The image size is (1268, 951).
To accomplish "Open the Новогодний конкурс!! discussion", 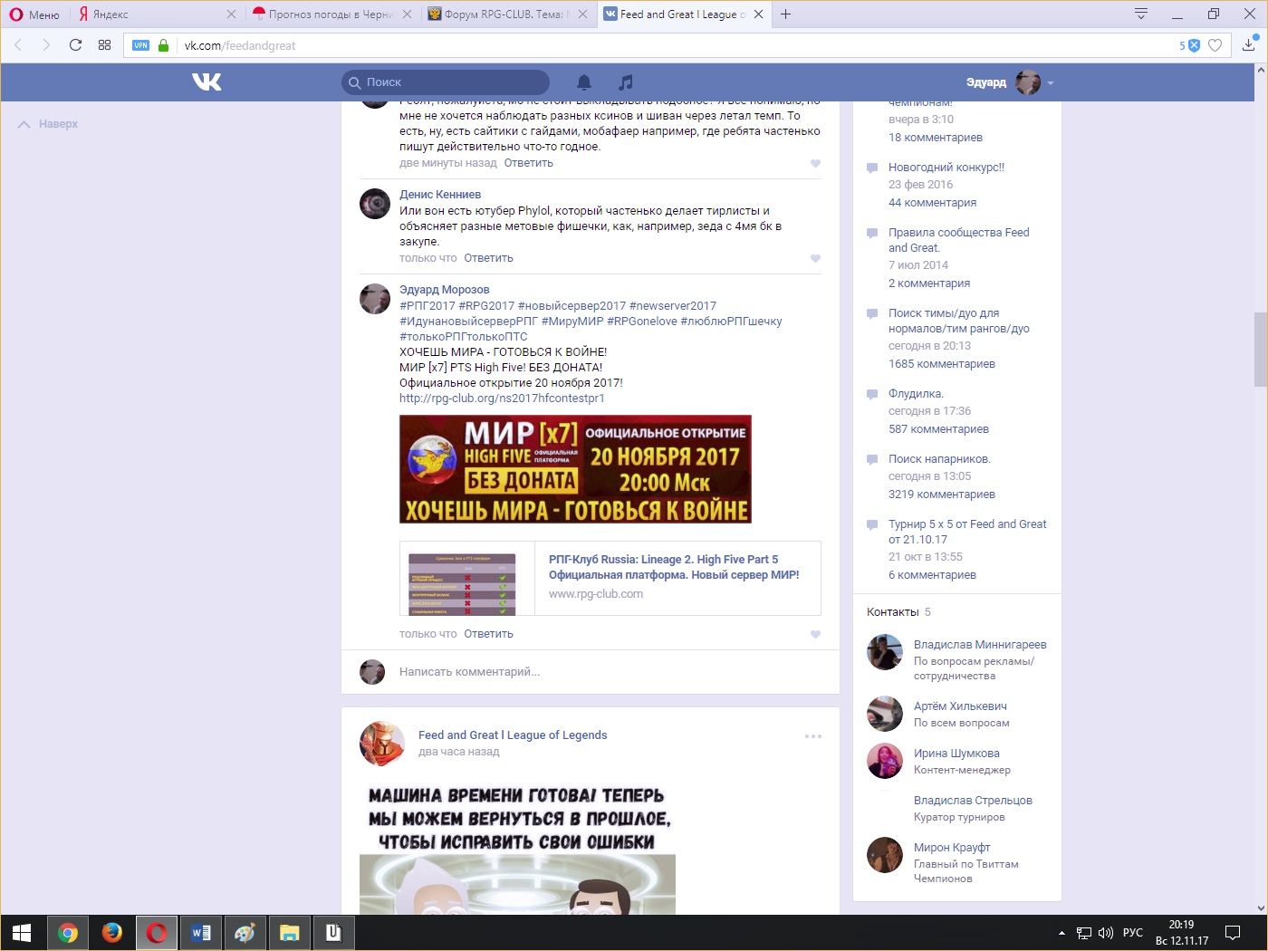I will (x=946, y=168).
